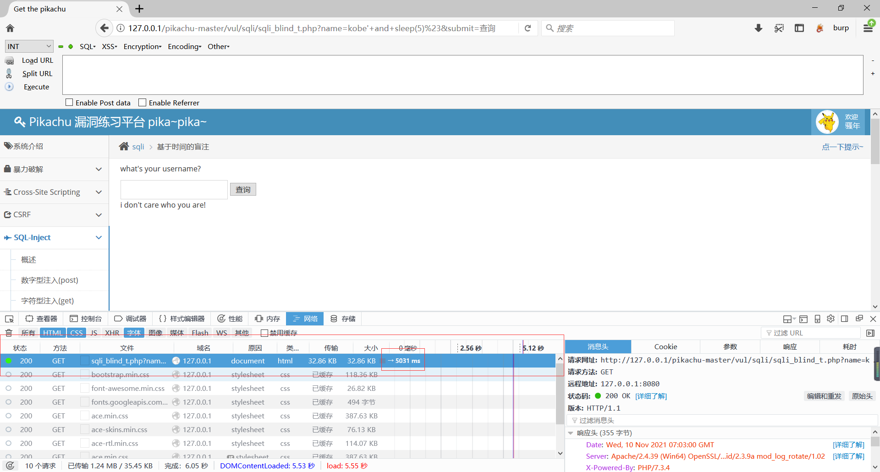Switch to the 样式编辑器 tab
880x472 pixels.
click(182, 318)
